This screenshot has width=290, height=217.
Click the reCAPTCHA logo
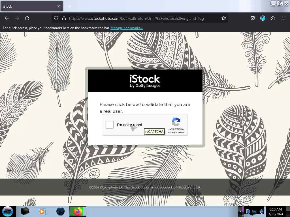tap(176, 122)
